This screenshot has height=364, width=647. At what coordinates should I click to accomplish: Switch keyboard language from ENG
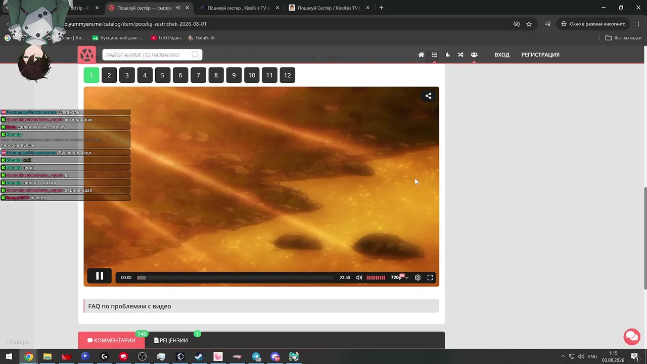click(x=592, y=356)
